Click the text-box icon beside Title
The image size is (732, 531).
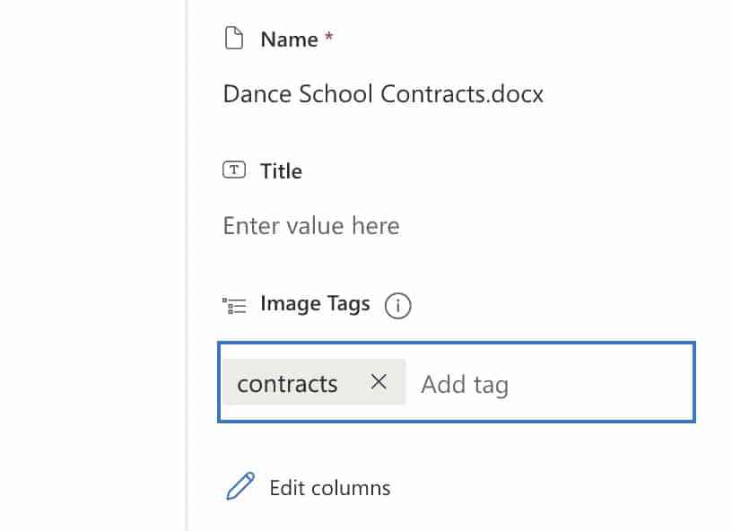tap(233, 170)
